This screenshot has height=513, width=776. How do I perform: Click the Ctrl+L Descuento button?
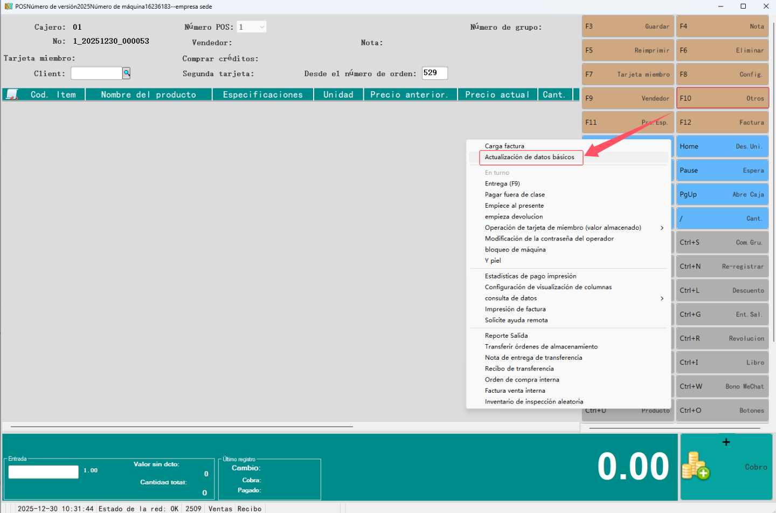point(722,290)
